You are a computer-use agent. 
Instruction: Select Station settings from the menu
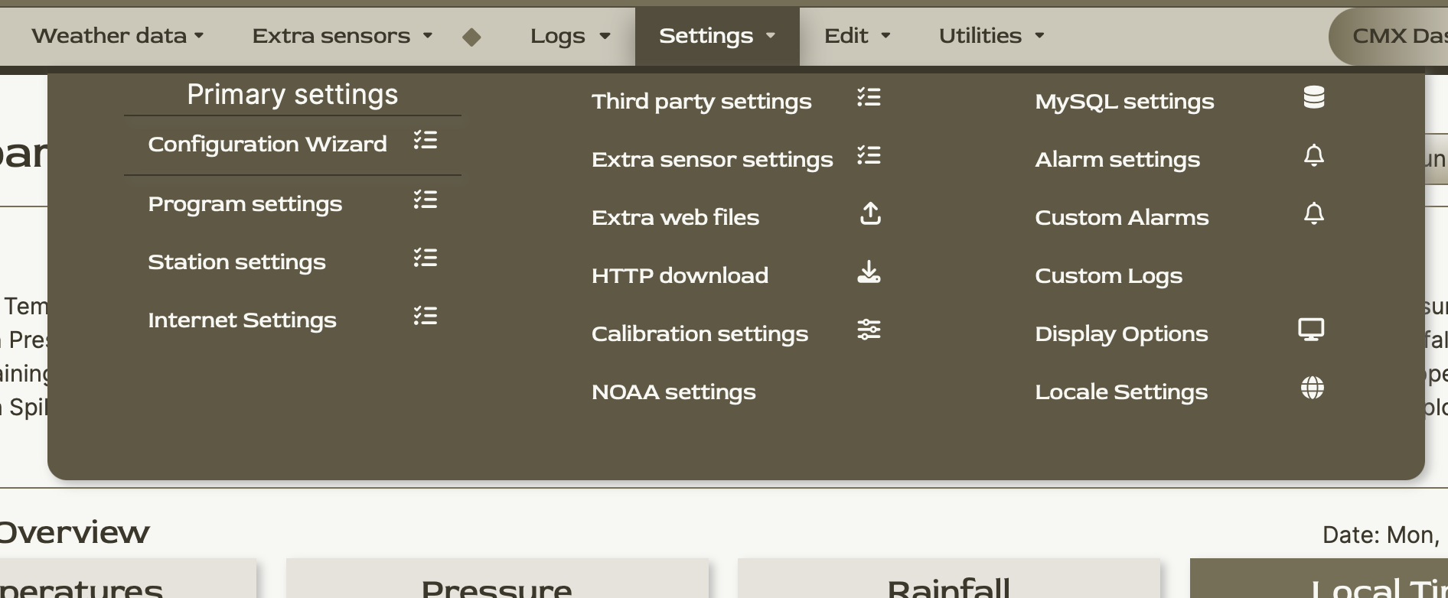click(x=236, y=262)
